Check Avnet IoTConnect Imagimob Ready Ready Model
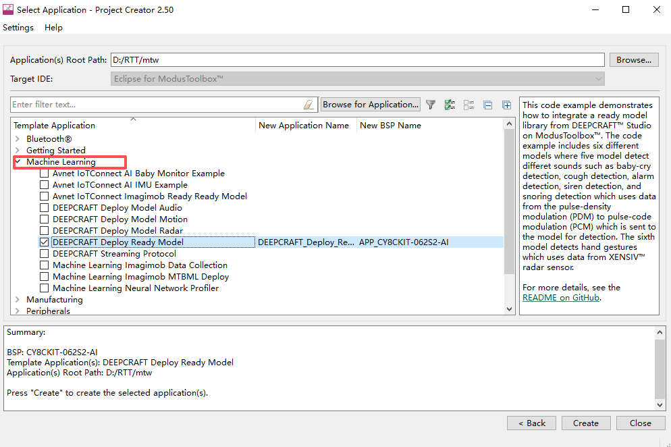This screenshot has height=447, width=671. pos(44,196)
